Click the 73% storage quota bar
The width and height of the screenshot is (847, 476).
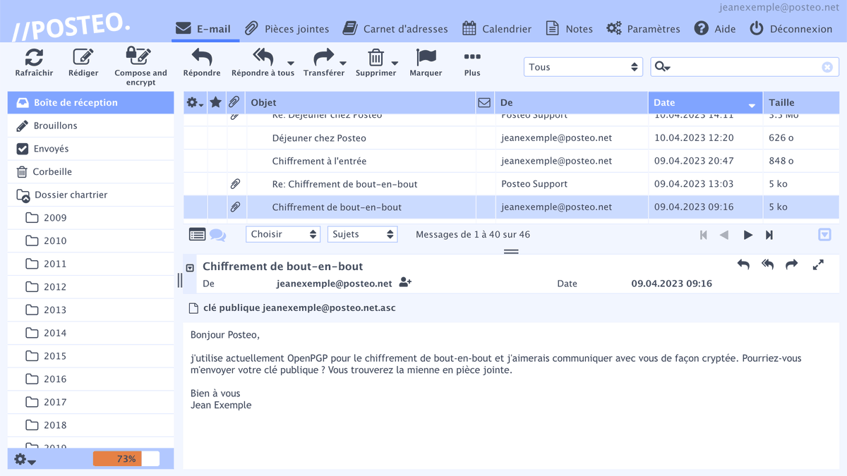(x=126, y=459)
